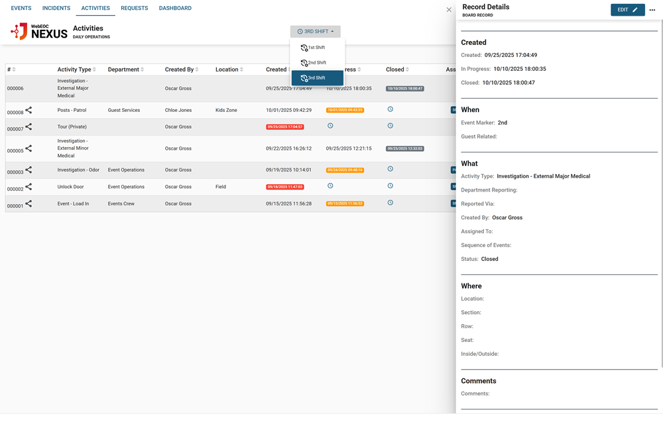This screenshot has width=663, height=428.
Task: Click Closed clock icon for Event - Load In
Action: coord(390,203)
